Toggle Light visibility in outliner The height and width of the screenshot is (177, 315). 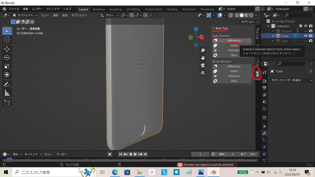pyautogui.click(x=306, y=41)
